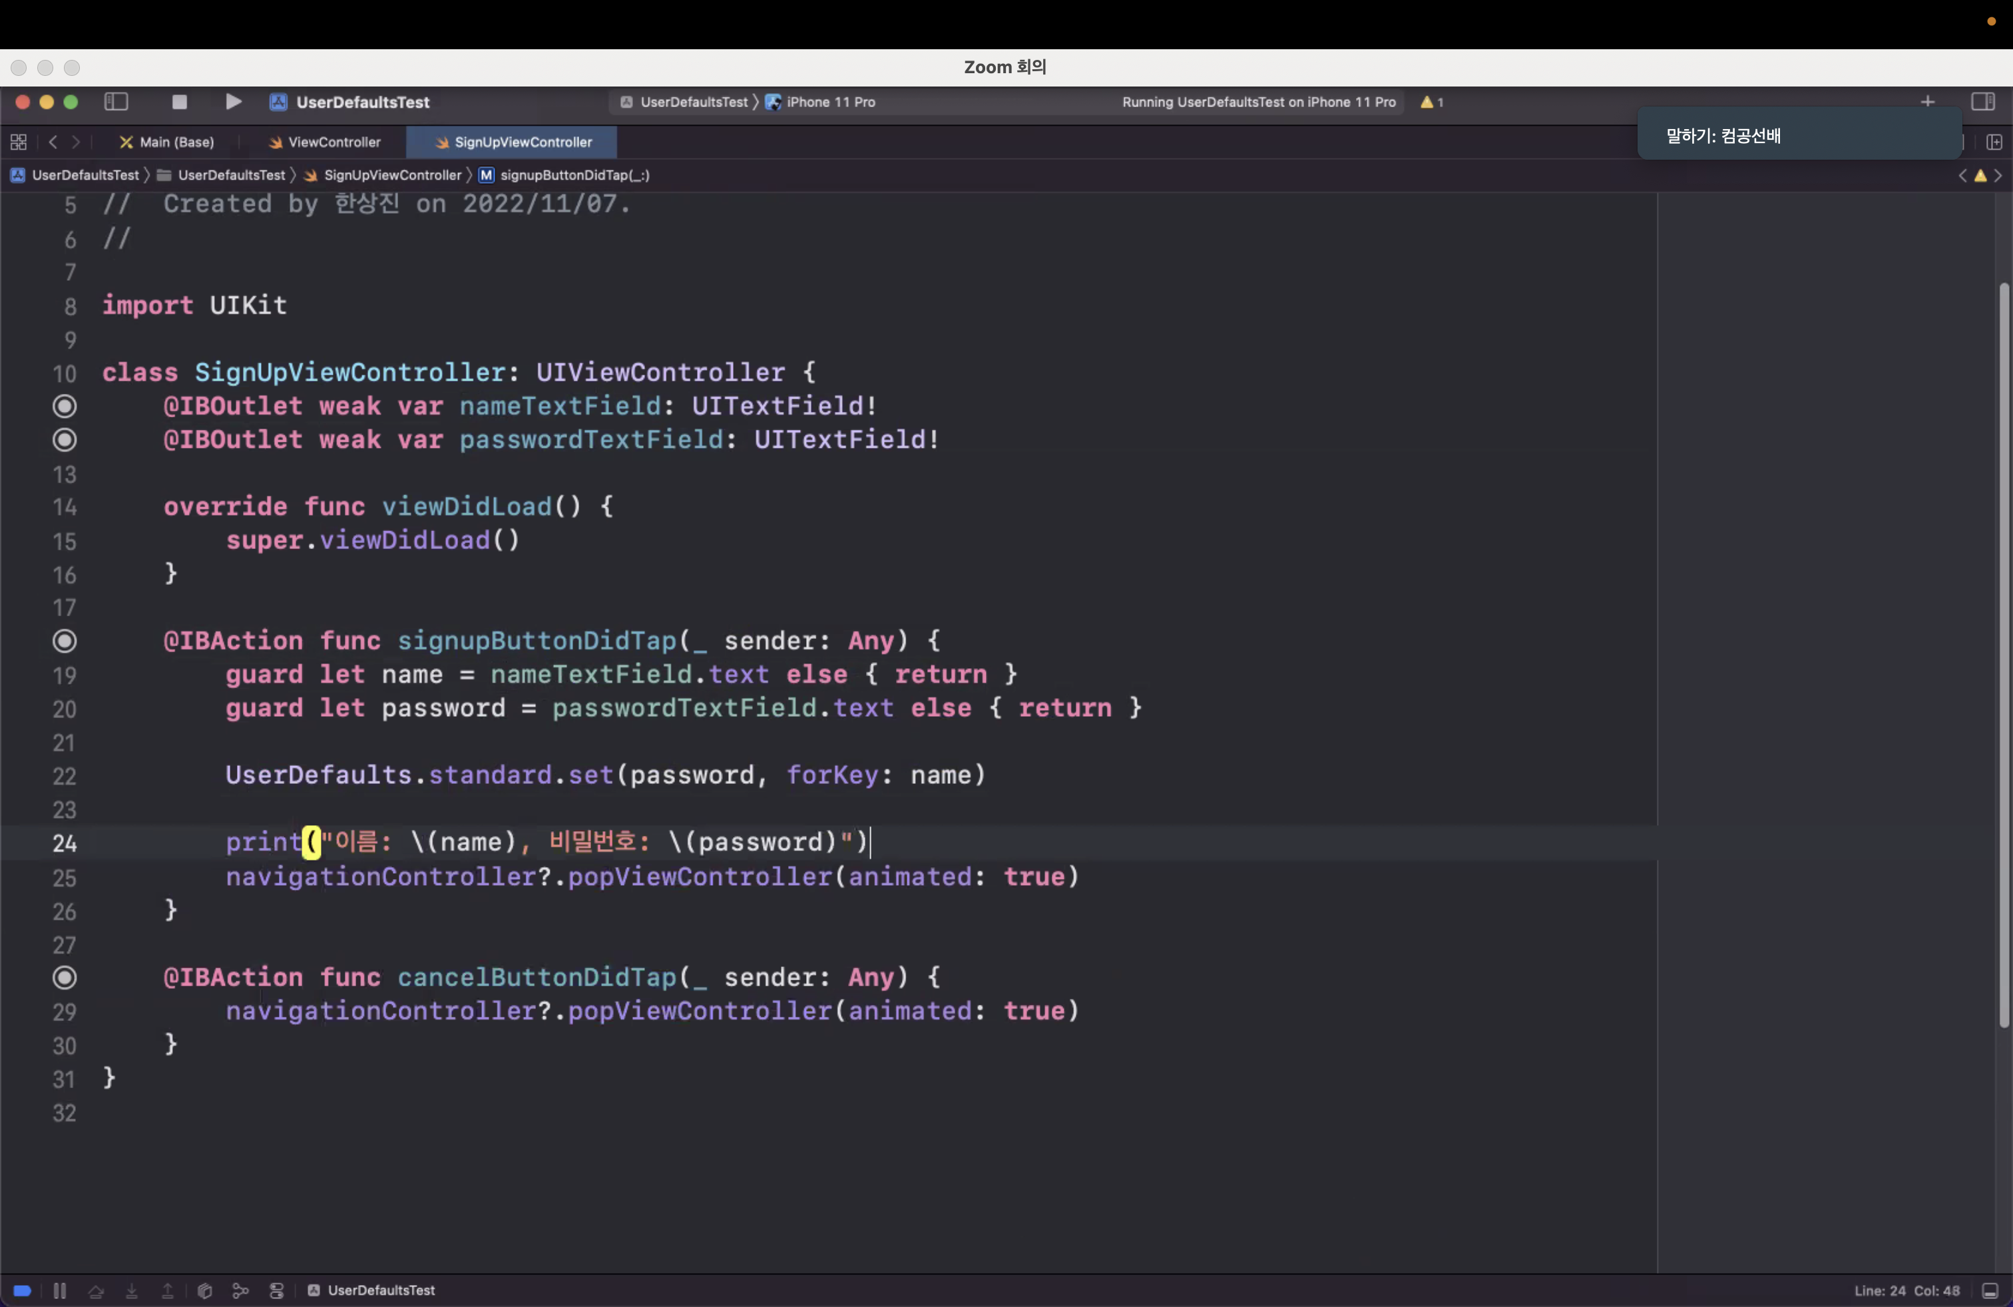Click line number 22 in the gutter

click(x=65, y=775)
